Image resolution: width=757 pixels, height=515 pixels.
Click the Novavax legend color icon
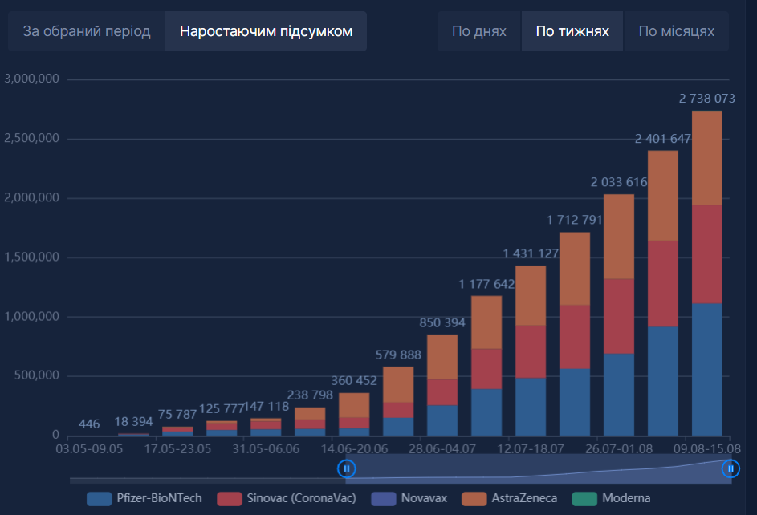point(384,498)
